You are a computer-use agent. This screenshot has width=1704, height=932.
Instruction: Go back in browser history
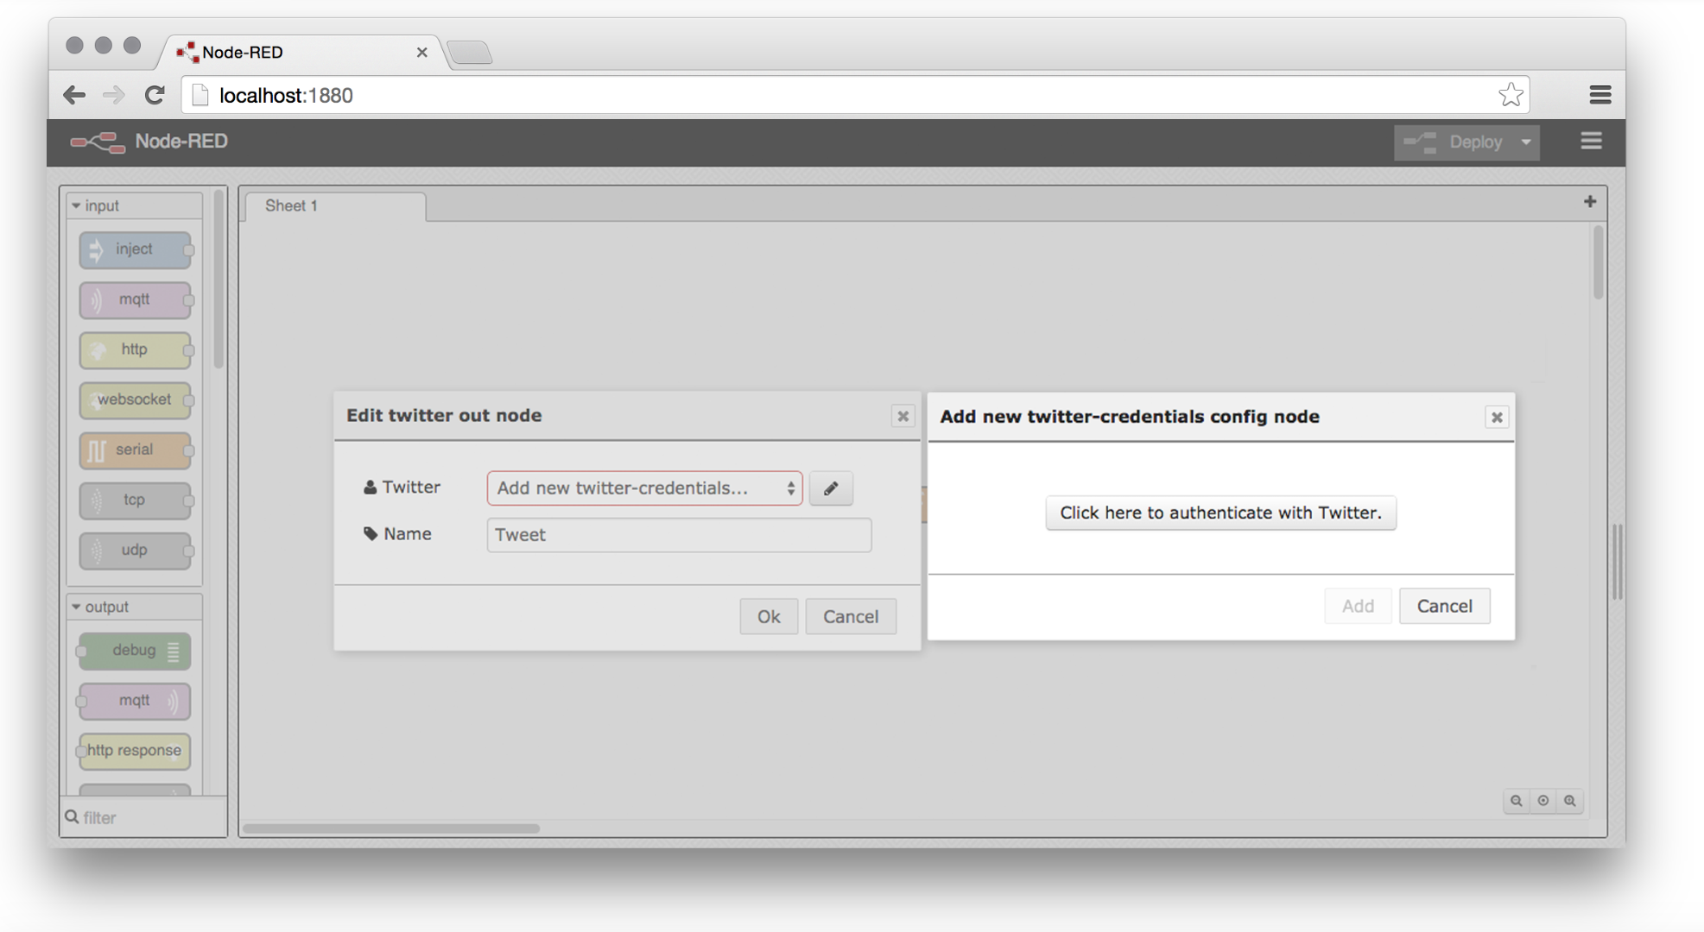tap(74, 95)
